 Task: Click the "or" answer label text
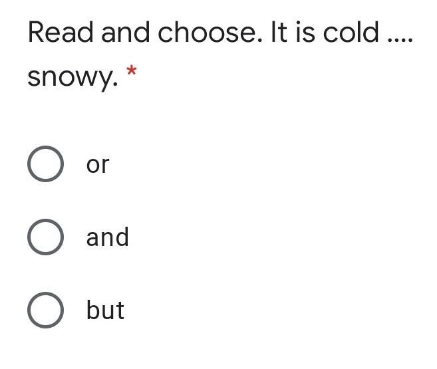97,165
